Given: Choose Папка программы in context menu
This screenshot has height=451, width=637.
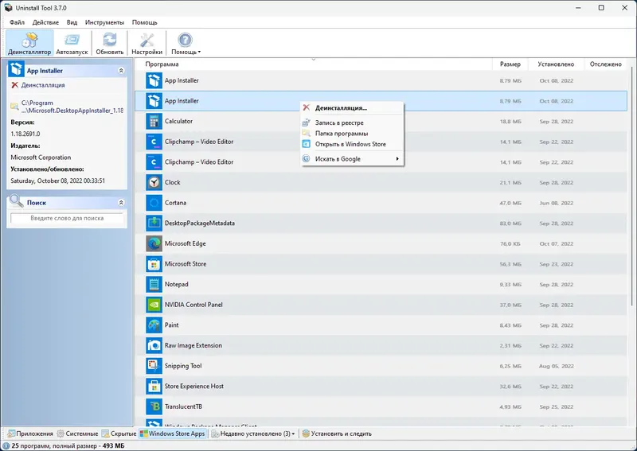Looking at the screenshot, I should click(x=352, y=133).
